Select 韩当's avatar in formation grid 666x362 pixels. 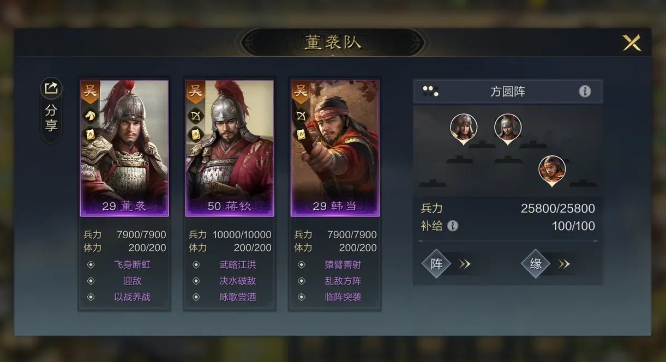(x=552, y=171)
